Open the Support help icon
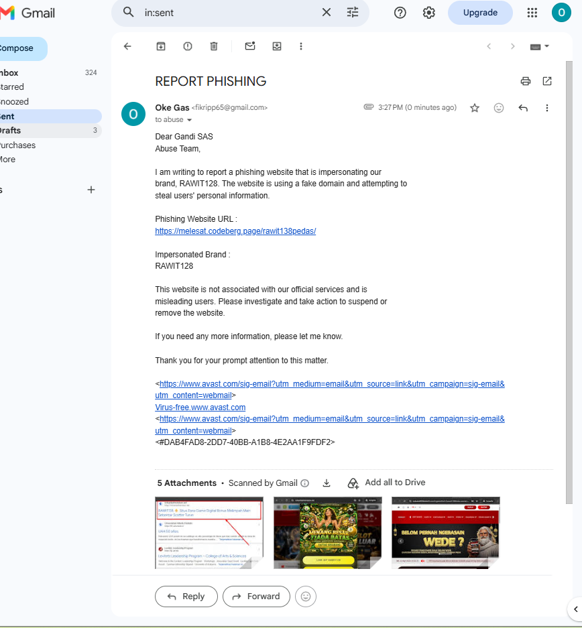The height and width of the screenshot is (628, 582). pyautogui.click(x=400, y=13)
